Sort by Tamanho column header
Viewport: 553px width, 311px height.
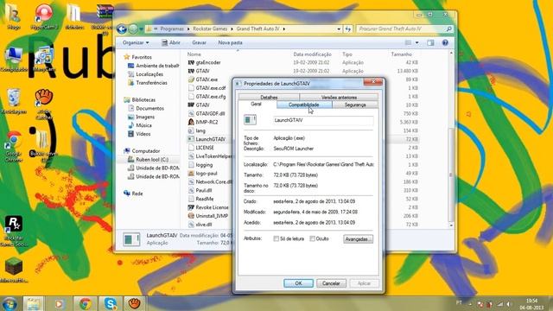(401, 54)
